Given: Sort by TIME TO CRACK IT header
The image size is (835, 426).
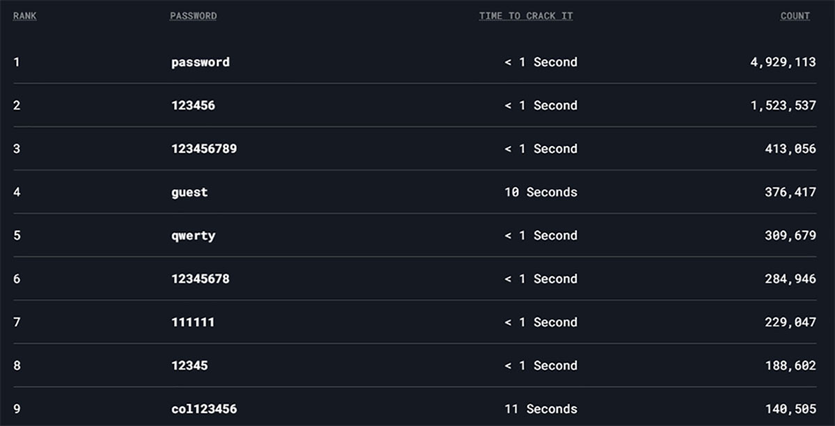Looking at the screenshot, I should tap(525, 16).
